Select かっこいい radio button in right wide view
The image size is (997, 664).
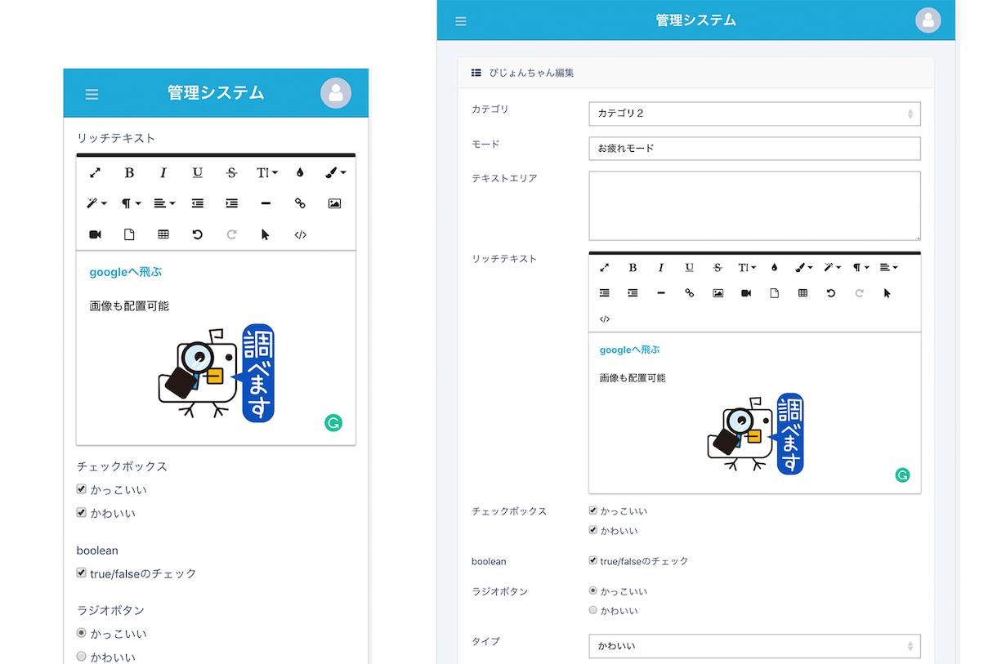pos(592,590)
